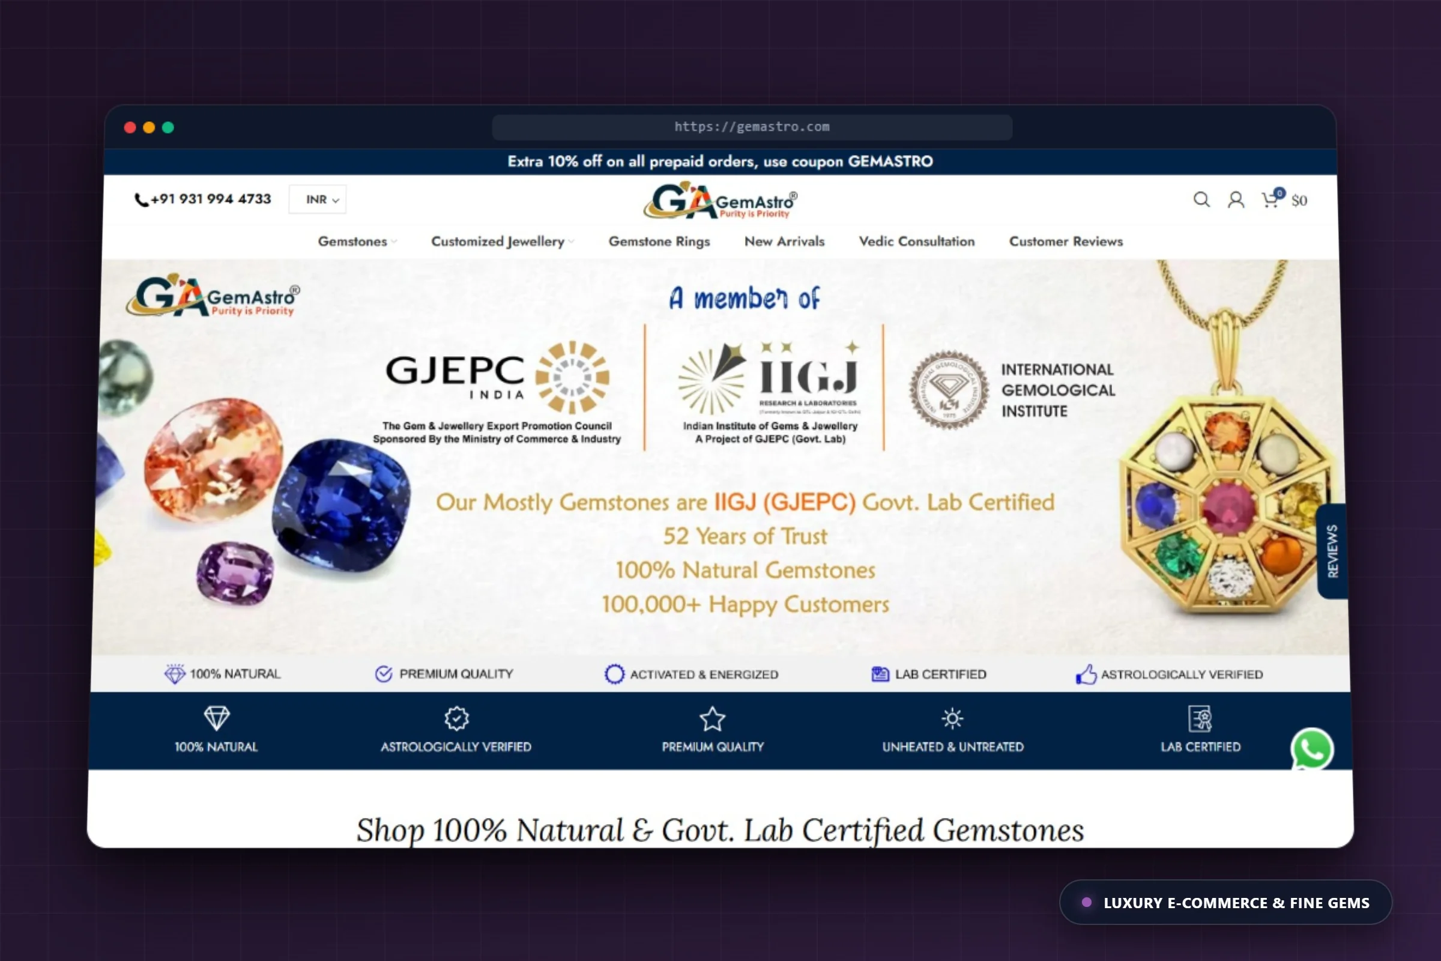
Task: Click the cart total $0
Action: [x=1299, y=201]
